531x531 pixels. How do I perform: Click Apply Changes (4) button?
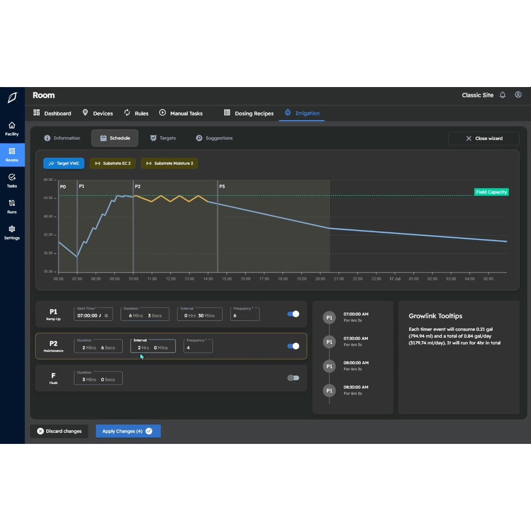[128, 431]
